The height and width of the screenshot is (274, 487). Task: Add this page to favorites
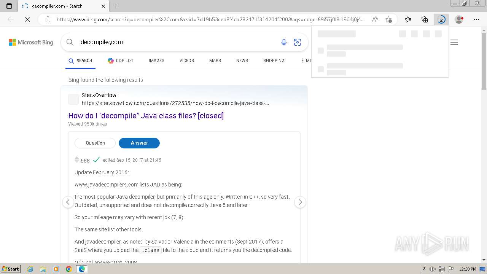coord(388,19)
